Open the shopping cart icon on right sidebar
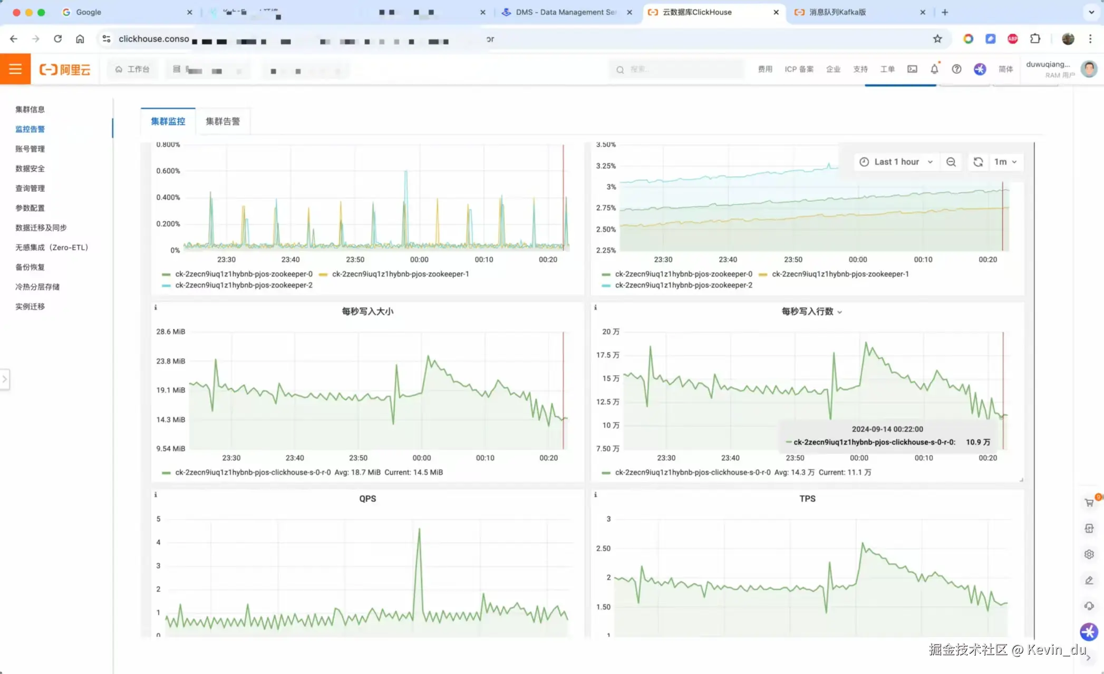This screenshot has width=1104, height=674. pos(1089,503)
